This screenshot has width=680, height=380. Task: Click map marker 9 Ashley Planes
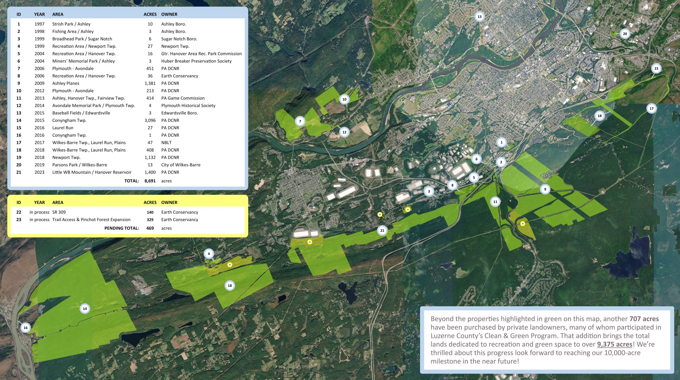[545, 189]
